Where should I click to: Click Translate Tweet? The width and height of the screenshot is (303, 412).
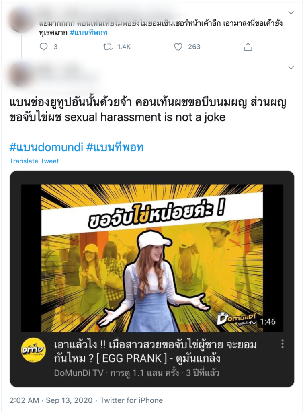click(x=34, y=161)
